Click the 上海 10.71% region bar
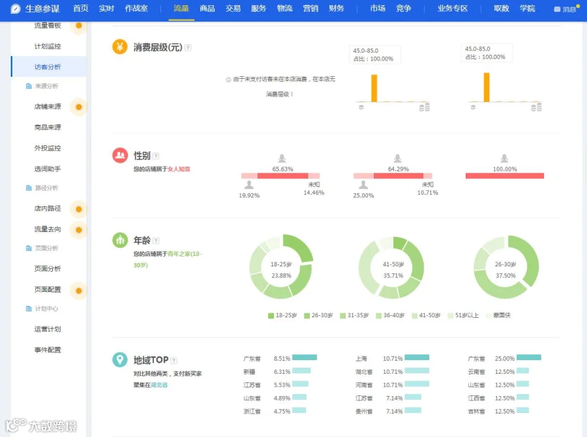This screenshot has width=587, height=437. point(417,358)
